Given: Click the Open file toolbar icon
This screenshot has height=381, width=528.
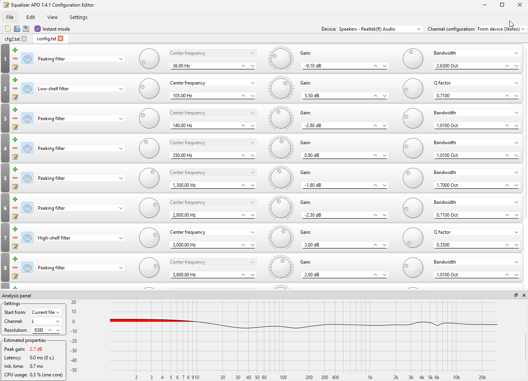Looking at the screenshot, I should (17, 29).
